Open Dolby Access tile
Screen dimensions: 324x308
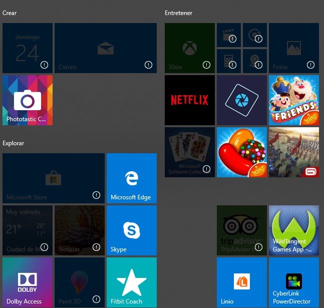pos(28,282)
